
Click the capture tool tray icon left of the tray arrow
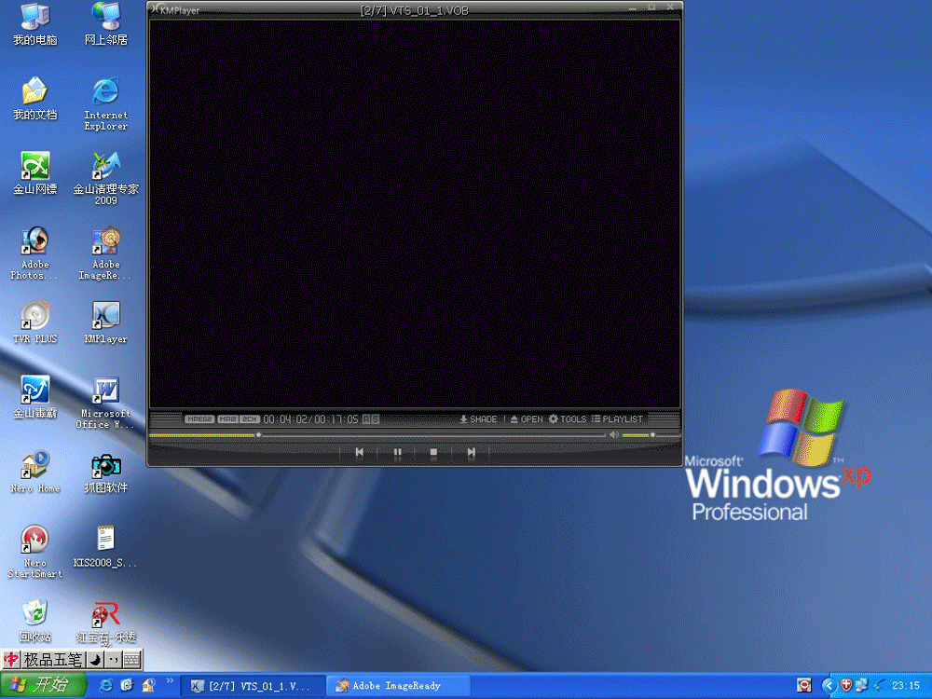point(804,686)
